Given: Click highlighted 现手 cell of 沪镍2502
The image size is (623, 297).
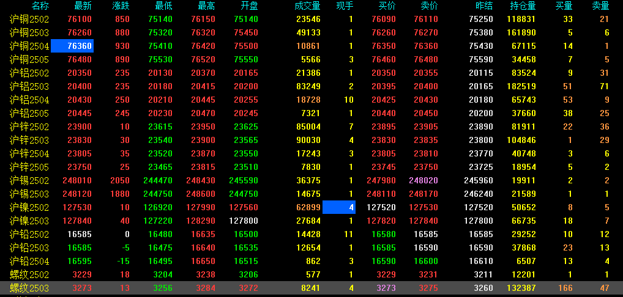Looking at the screenshot, I should [x=339, y=207].
